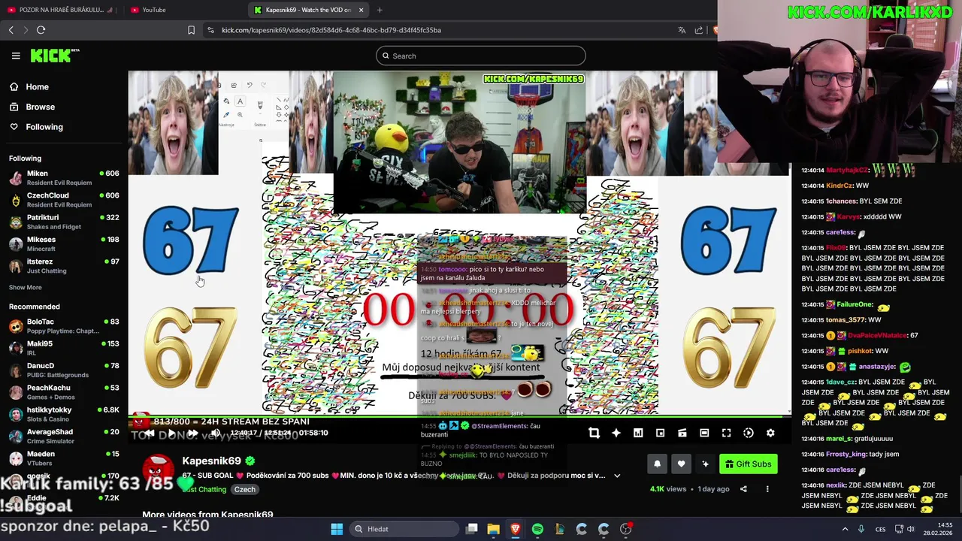Click the browser address bar URL
962x541 pixels.
[x=331, y=30]
